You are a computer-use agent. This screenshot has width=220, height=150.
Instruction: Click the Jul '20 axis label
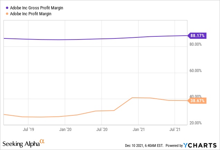tap(102, 130)
